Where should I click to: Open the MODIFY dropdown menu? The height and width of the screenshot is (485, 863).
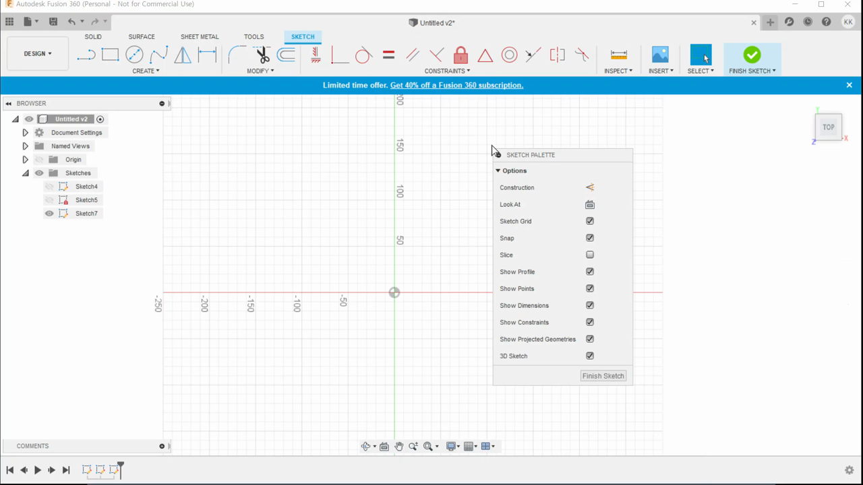point(260,71)
